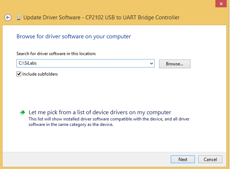Choose Let me pick from a list of device drivers
230x169 pixels.
tap(100, 112)
